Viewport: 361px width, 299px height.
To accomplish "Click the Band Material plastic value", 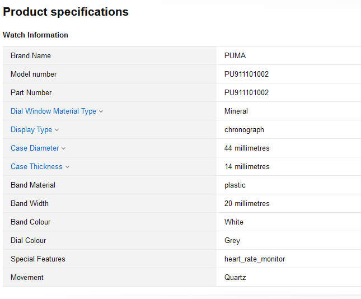I will [235, 185].
